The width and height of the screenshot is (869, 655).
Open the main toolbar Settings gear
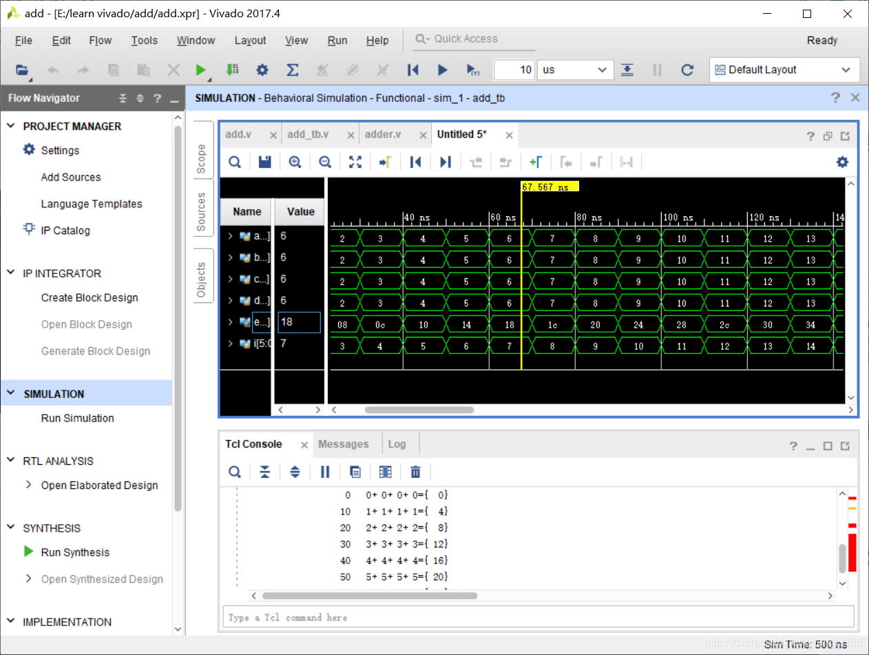coord(262,70)
